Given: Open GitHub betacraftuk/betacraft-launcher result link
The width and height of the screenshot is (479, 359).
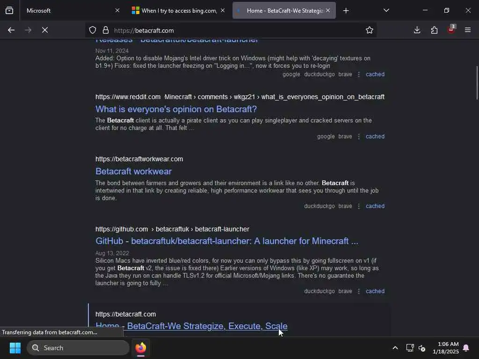Looking at the screenshot, I should pyautogui.click(x=227, y=241).
